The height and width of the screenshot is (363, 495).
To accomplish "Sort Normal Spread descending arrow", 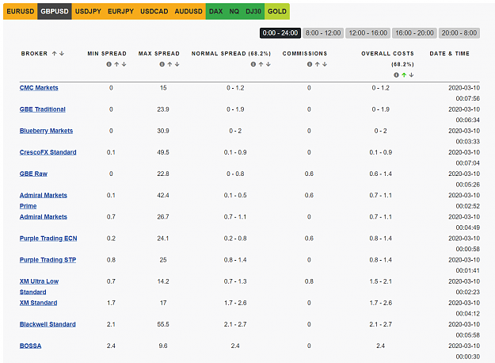I will tap(268, 64).
